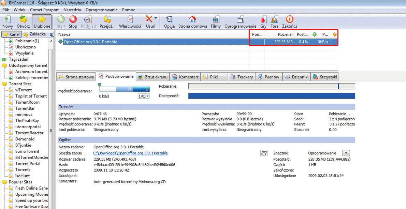Switch to the Zrzut ekranu tab
406x209 pixels.
pos(153,77)
